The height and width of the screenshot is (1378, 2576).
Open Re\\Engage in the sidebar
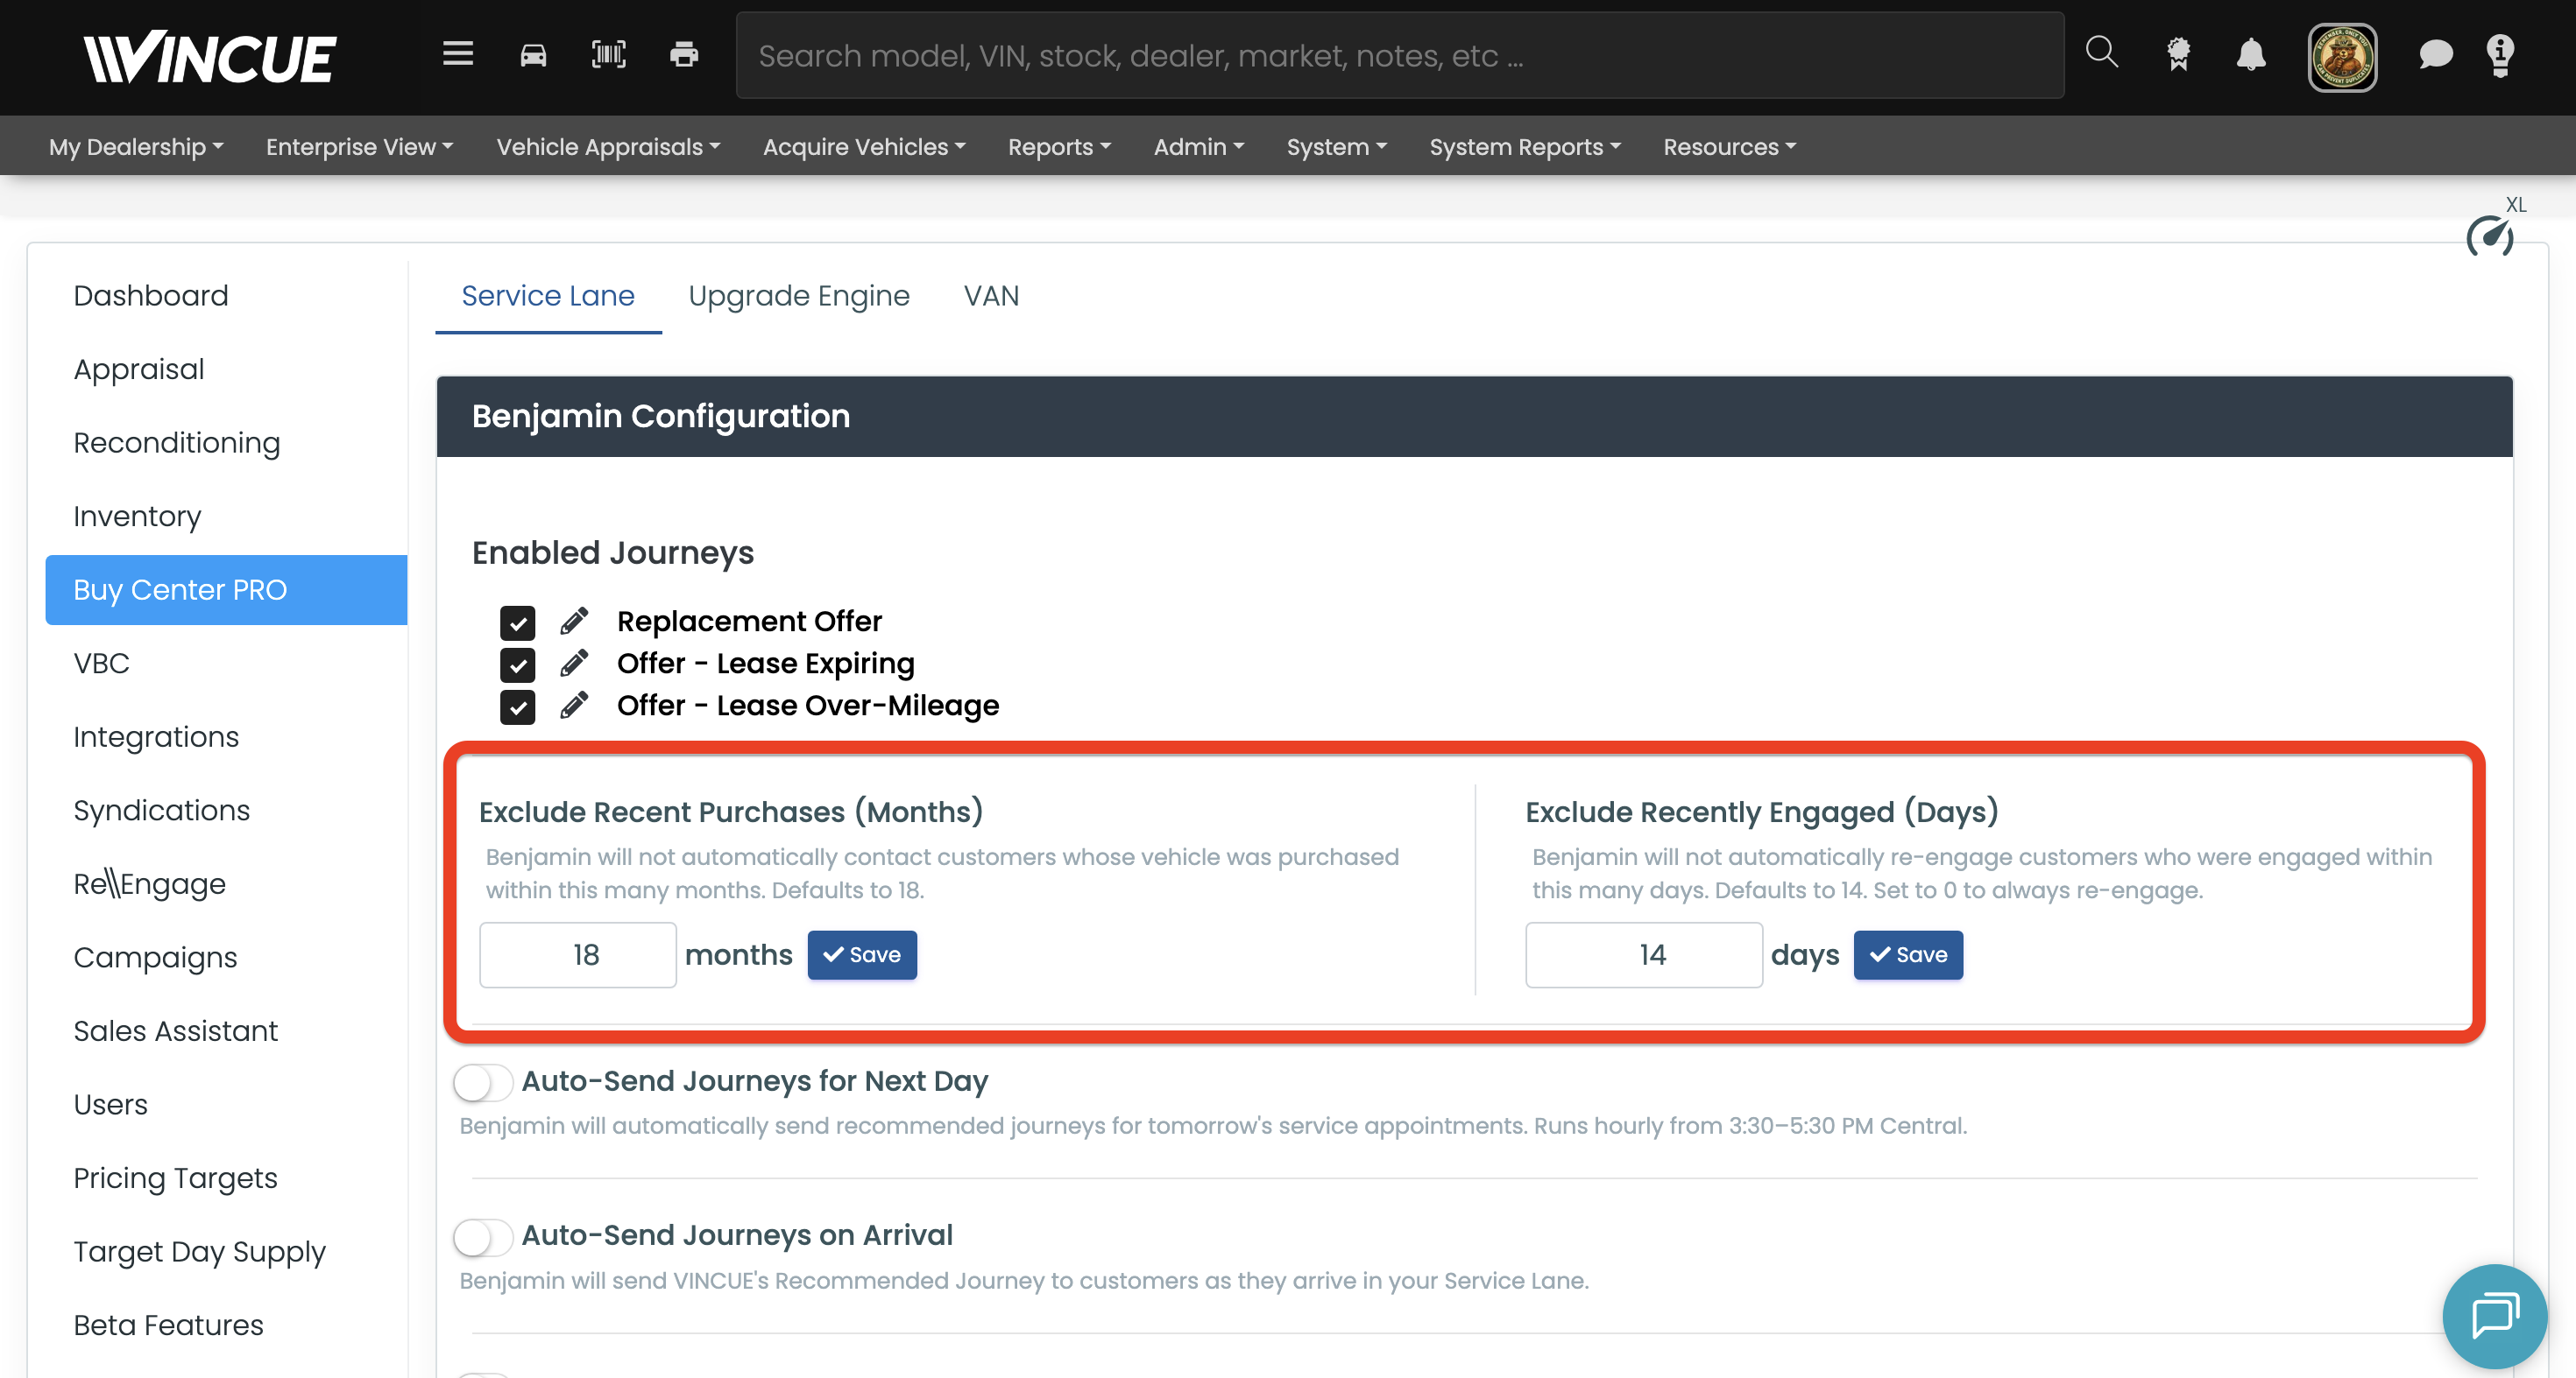point(226,883)
